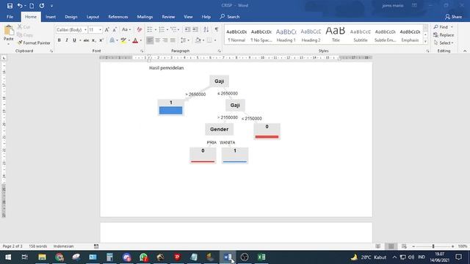Open the Find dropdown arrow
470x264 pixels.
(452, 27)
